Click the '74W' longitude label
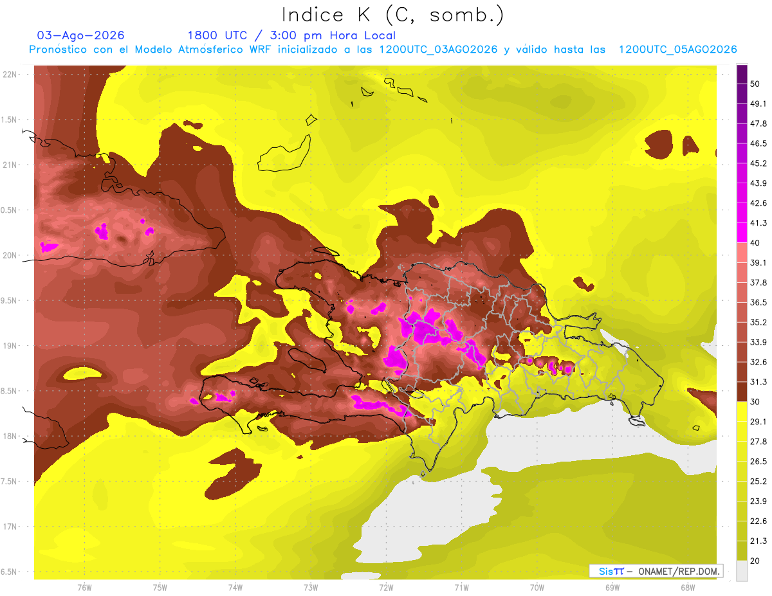 coord(235,588)
